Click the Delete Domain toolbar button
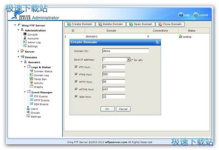 click(111, 24)
